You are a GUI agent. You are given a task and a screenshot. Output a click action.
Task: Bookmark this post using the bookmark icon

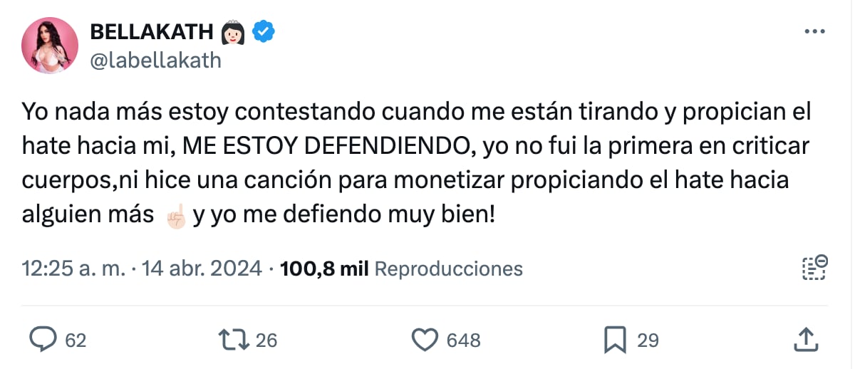[615, 340]
